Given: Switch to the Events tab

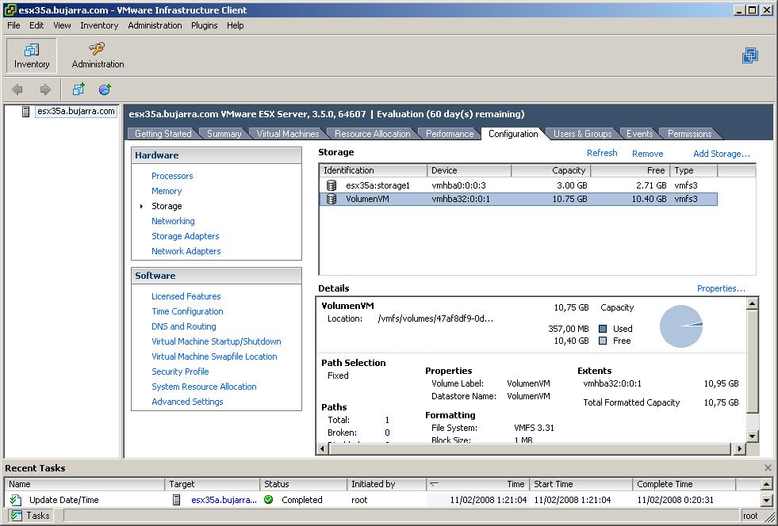Looking at the screenshot, I should pyautogui.click(x=639, y=134).
